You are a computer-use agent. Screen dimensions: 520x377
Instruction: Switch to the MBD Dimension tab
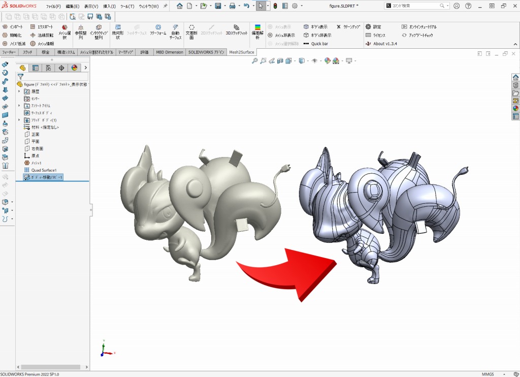point(170,52)
